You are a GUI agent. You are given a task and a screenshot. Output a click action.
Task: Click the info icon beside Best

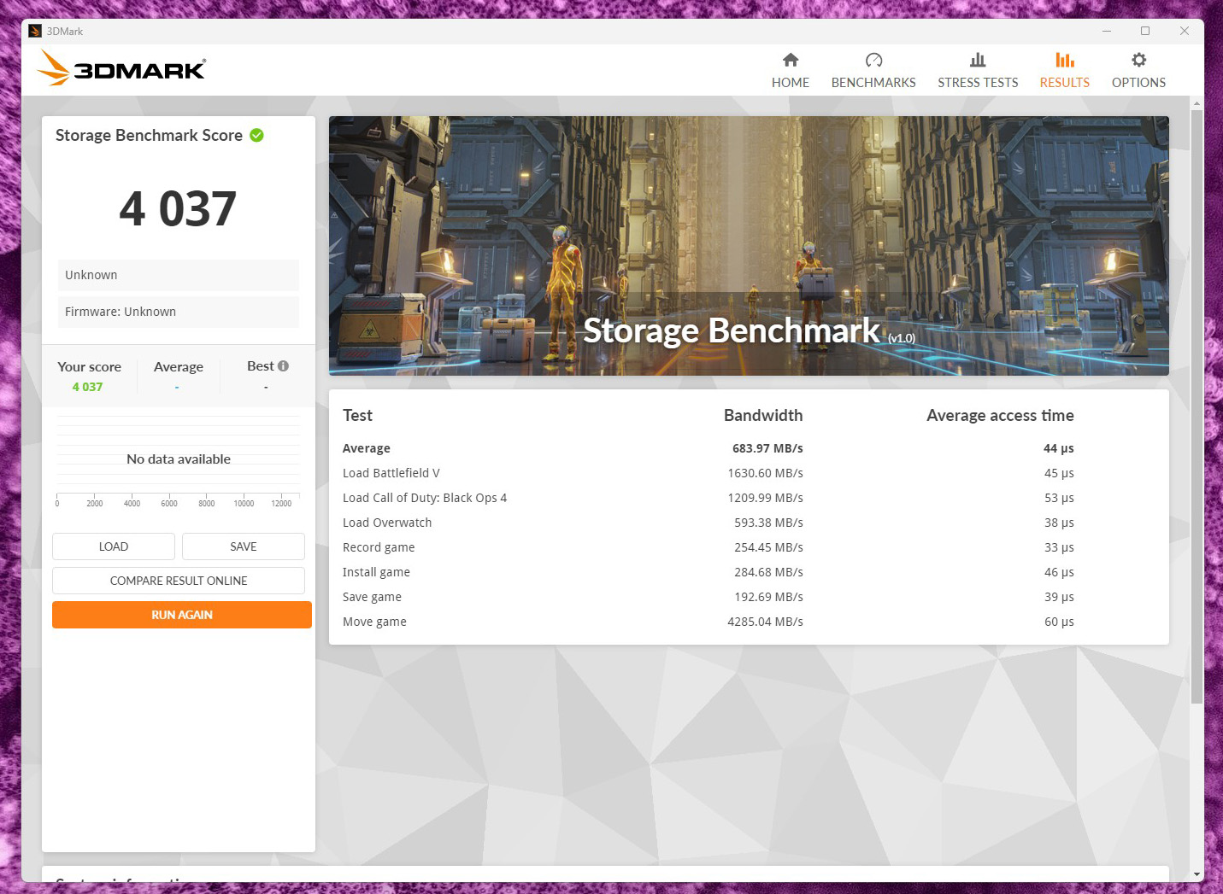pos(284,366)
